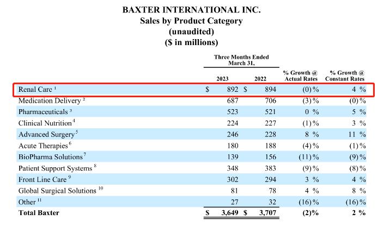Click Advanced Surgery 2023 value '246'
Image resolution: width=390 pixels, height=226 pixels.
tap(233, 134)
